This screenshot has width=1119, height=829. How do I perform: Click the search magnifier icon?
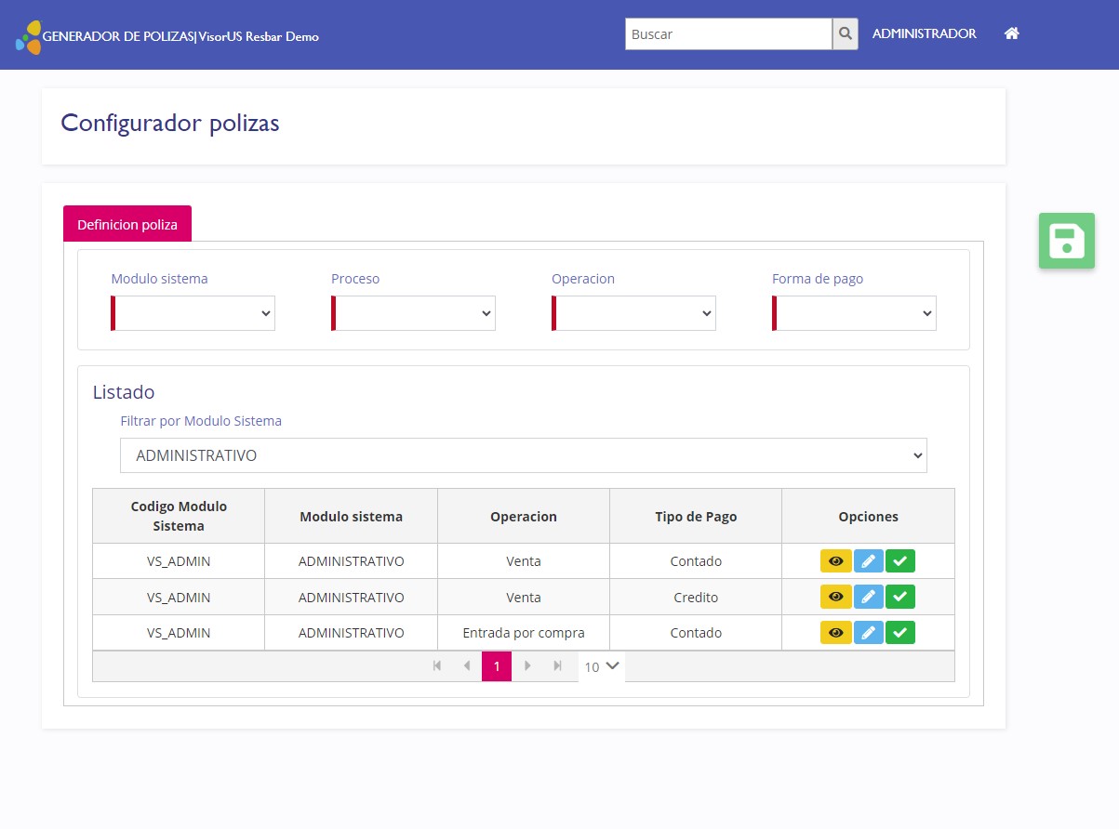[x=845, y=34]
